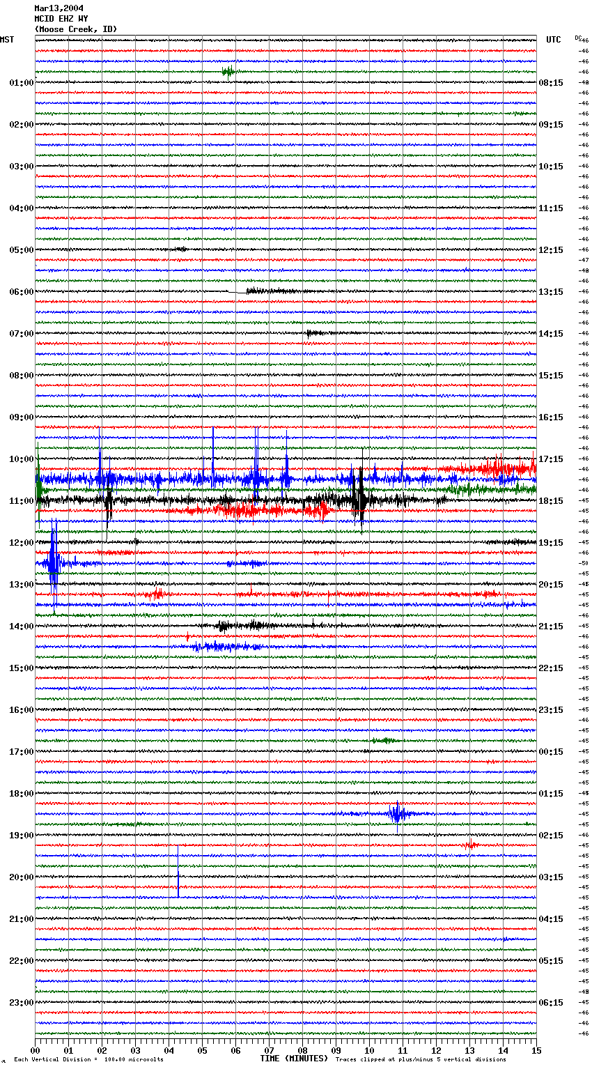Click the 03:15 UTC time label
This screenshot has height=1069, width=592.
click(x=551, y=877)
